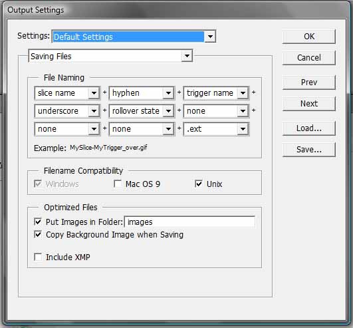This screenshot has height=328, width=353.
Task: Expand the Saving Files section dropdown
Action: point(110,56)
